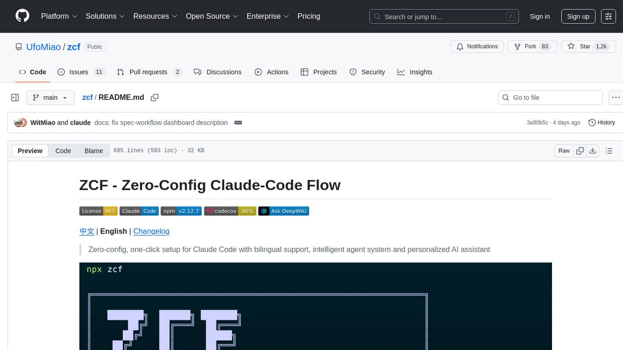
Task: Fork the repository
Action: pyautogui.click(x=533, y=47)
